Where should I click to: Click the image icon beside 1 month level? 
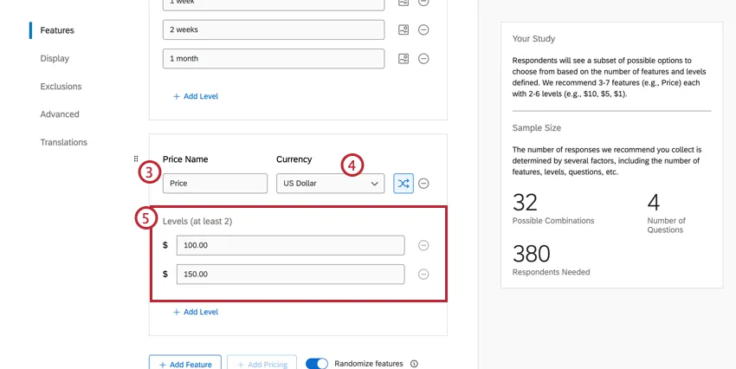coord(404,59)
